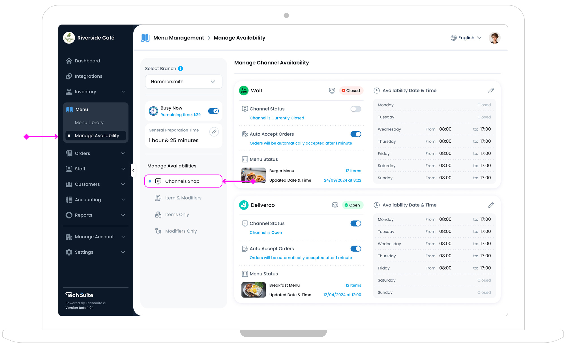The width and height of the screenshot is (566, 348).
Task: Click the Item & Modifiers icon
Action: click(x=158, y=198)
